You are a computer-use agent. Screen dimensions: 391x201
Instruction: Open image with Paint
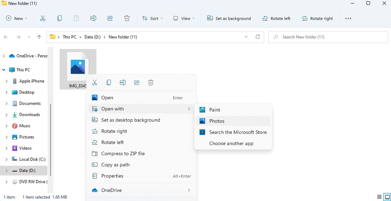[233, 110]
